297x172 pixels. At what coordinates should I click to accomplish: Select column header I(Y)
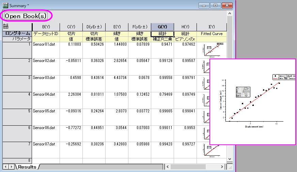coord(212,27)
